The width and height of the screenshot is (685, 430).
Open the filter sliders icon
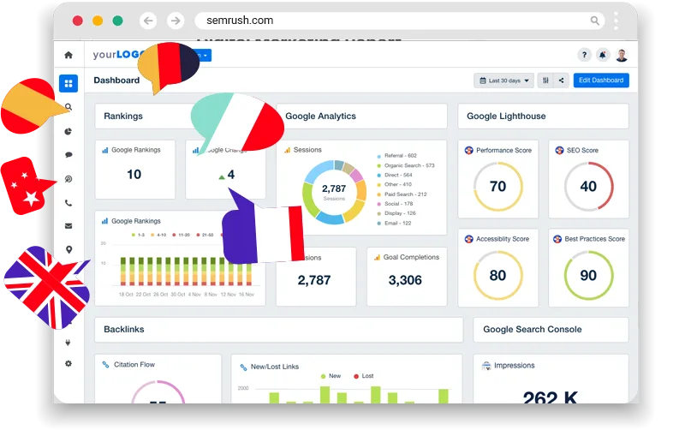coord(545,81)
